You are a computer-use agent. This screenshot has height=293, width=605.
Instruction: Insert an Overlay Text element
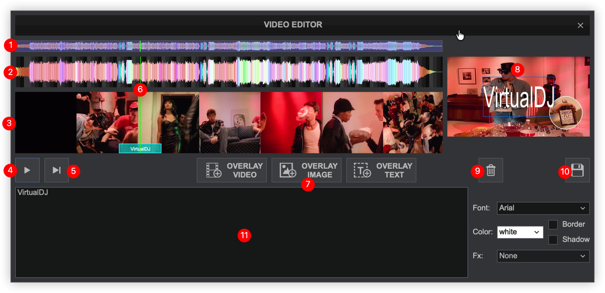[381, 170]
